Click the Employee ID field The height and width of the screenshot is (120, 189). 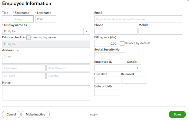point(110,68)
